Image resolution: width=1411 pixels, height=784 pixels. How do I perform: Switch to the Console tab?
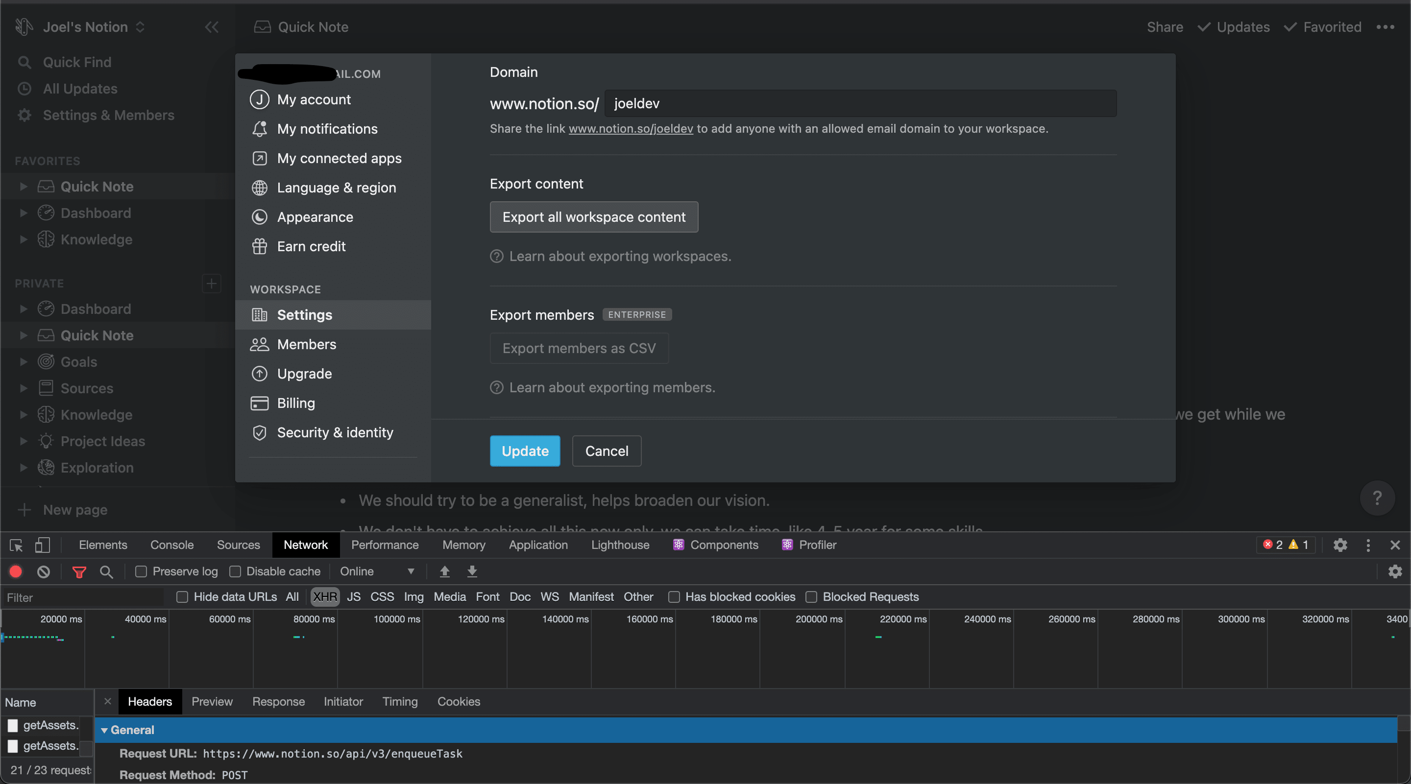coord(171,545)
